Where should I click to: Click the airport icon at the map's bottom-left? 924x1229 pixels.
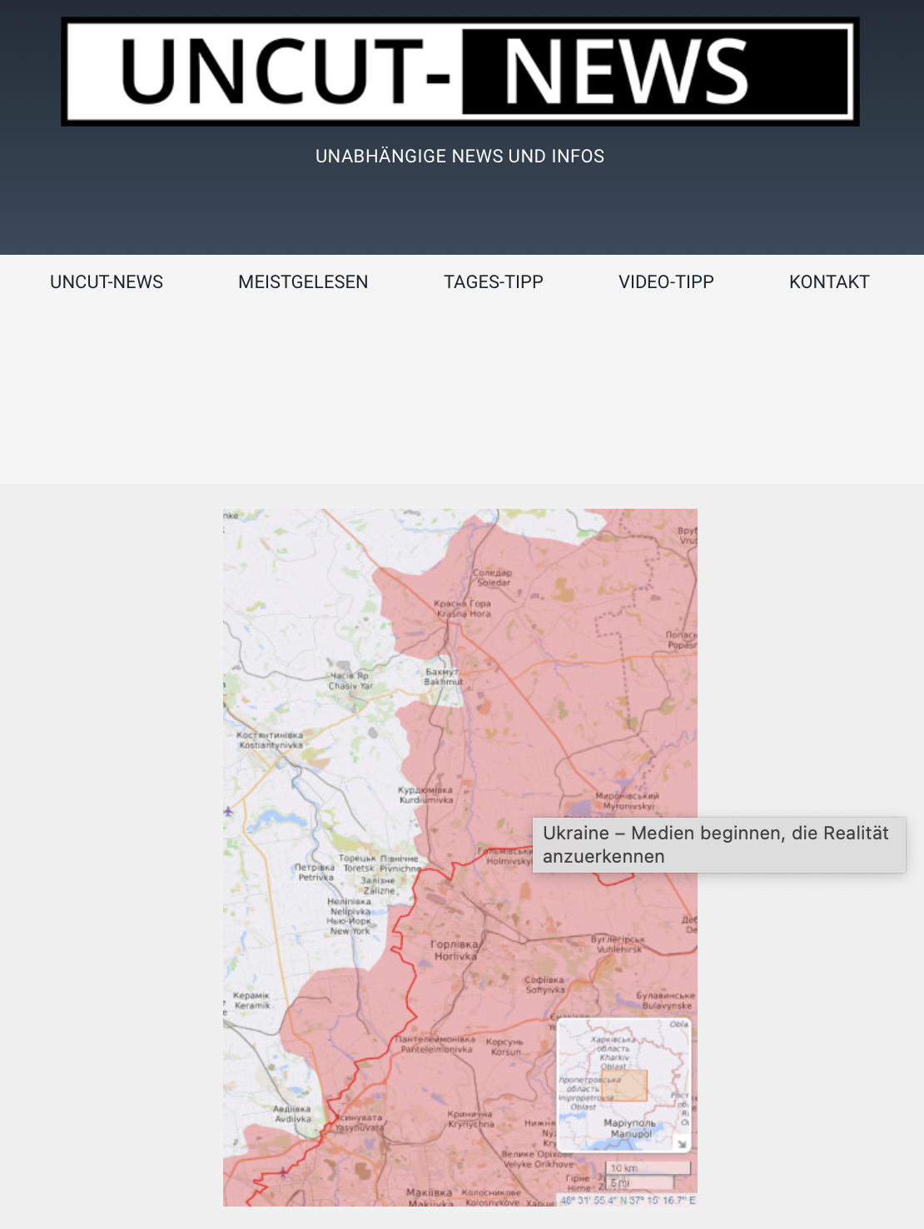tap(283, 1172)
